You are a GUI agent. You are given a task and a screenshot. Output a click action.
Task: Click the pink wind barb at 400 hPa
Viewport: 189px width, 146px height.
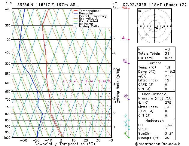(x=126, y=38)
